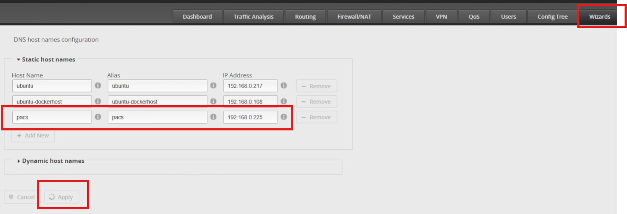The height and width of the screenshot is (214, 627).
Task: Click the pacs Alias input field
Action: click(157, 117)
